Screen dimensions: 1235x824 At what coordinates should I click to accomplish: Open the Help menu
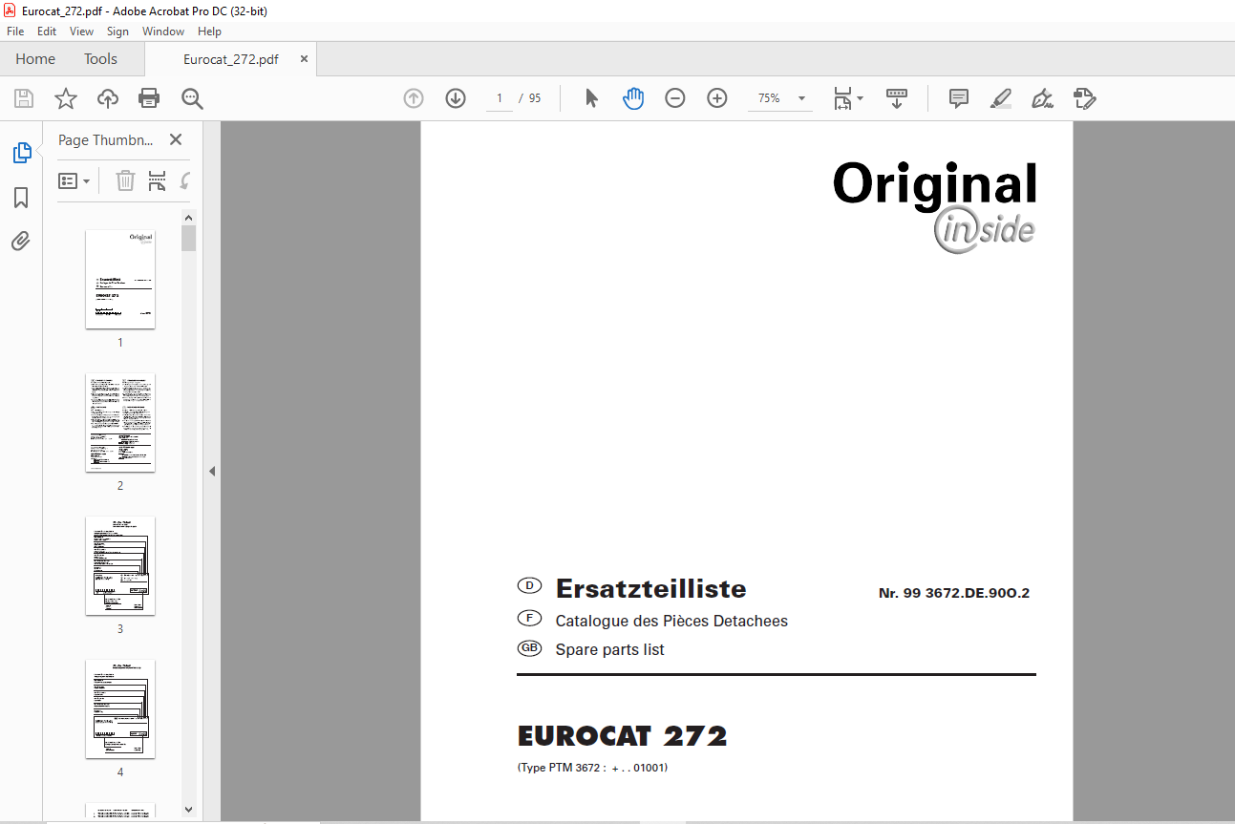click(x=209, y=32)
